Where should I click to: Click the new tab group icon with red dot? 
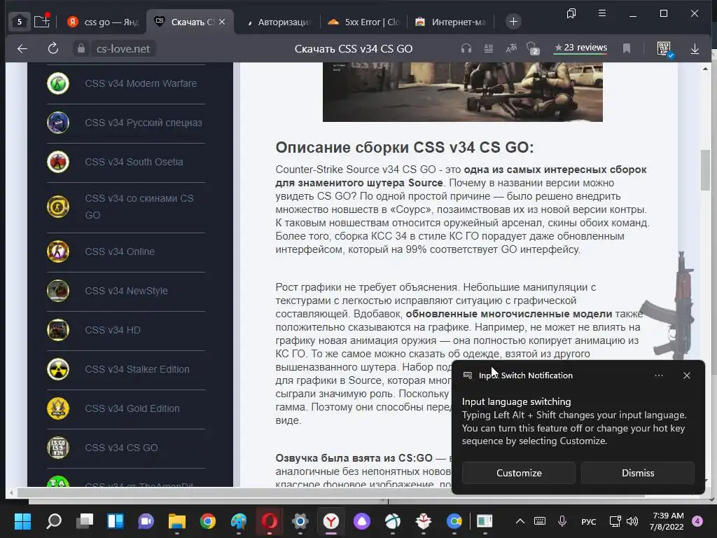point(41,22)
